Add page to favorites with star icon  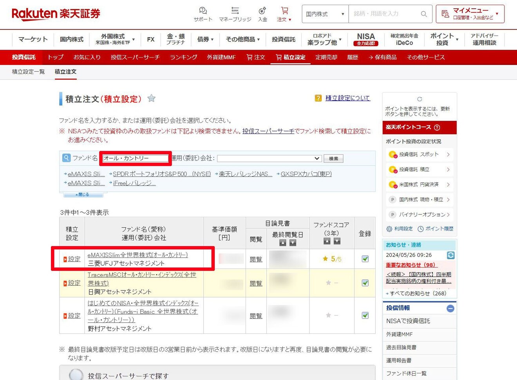click(x=152, y=99)
